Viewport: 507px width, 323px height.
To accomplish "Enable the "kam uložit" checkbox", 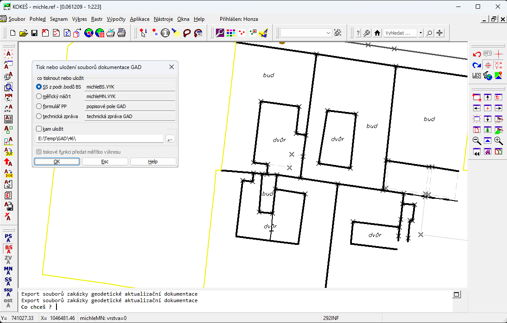I will [39, 129].
